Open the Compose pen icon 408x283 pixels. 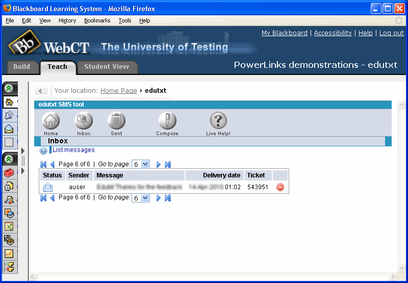(x=167, y=121)
